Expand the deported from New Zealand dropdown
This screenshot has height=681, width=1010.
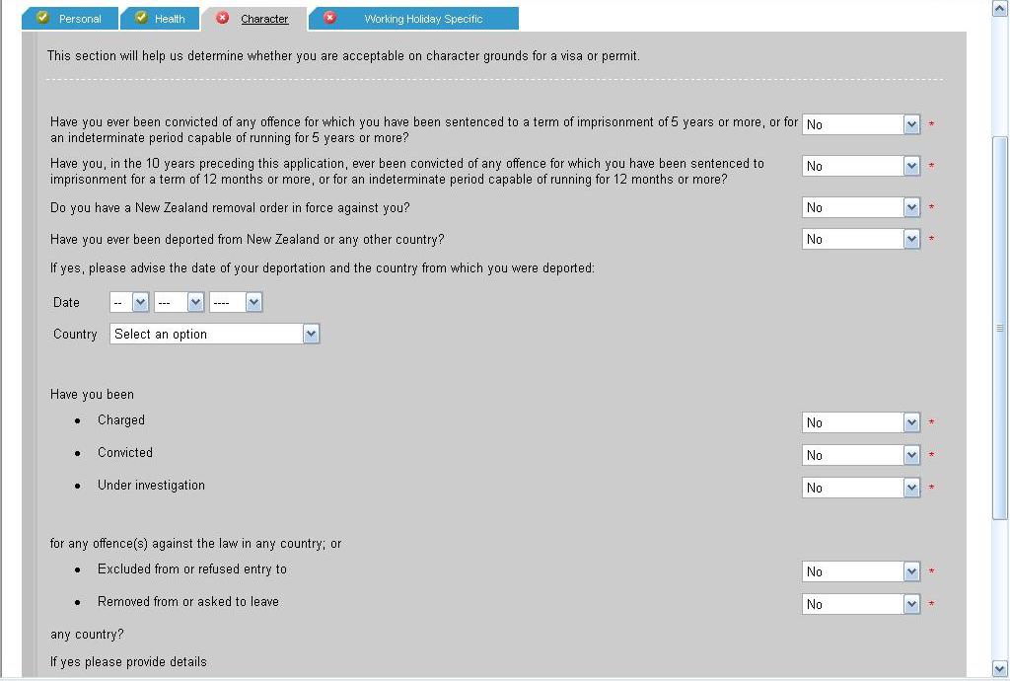pyautogui.click(x=861, y=239)
